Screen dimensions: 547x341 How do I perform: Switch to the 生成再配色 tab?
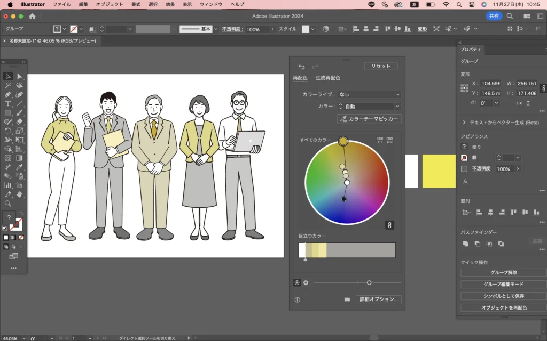327,78
